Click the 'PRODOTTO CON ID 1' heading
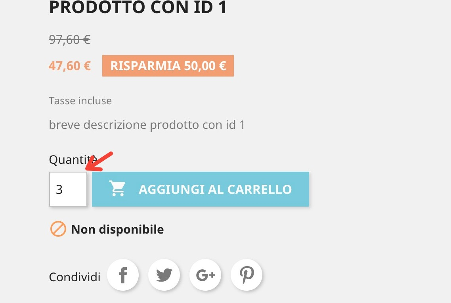451x303 pixels. (x=138, y=8)
